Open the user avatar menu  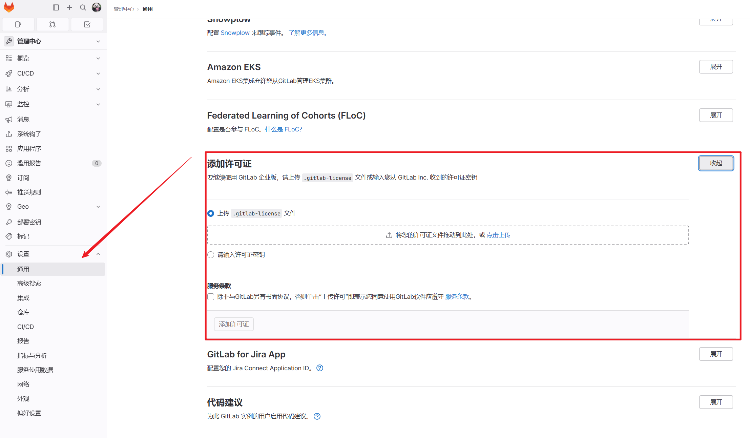97,7
